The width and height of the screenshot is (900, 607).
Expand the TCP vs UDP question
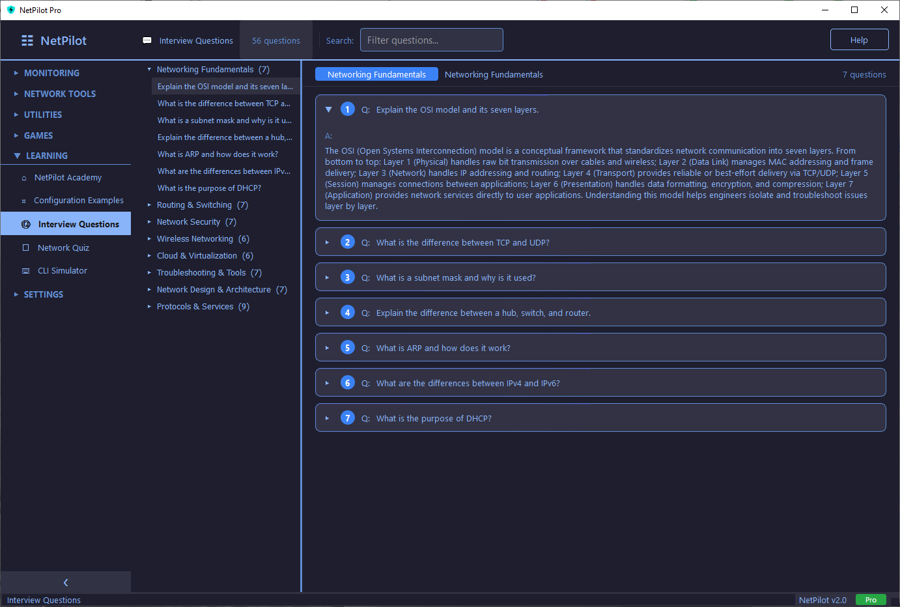tap(328, 242)
